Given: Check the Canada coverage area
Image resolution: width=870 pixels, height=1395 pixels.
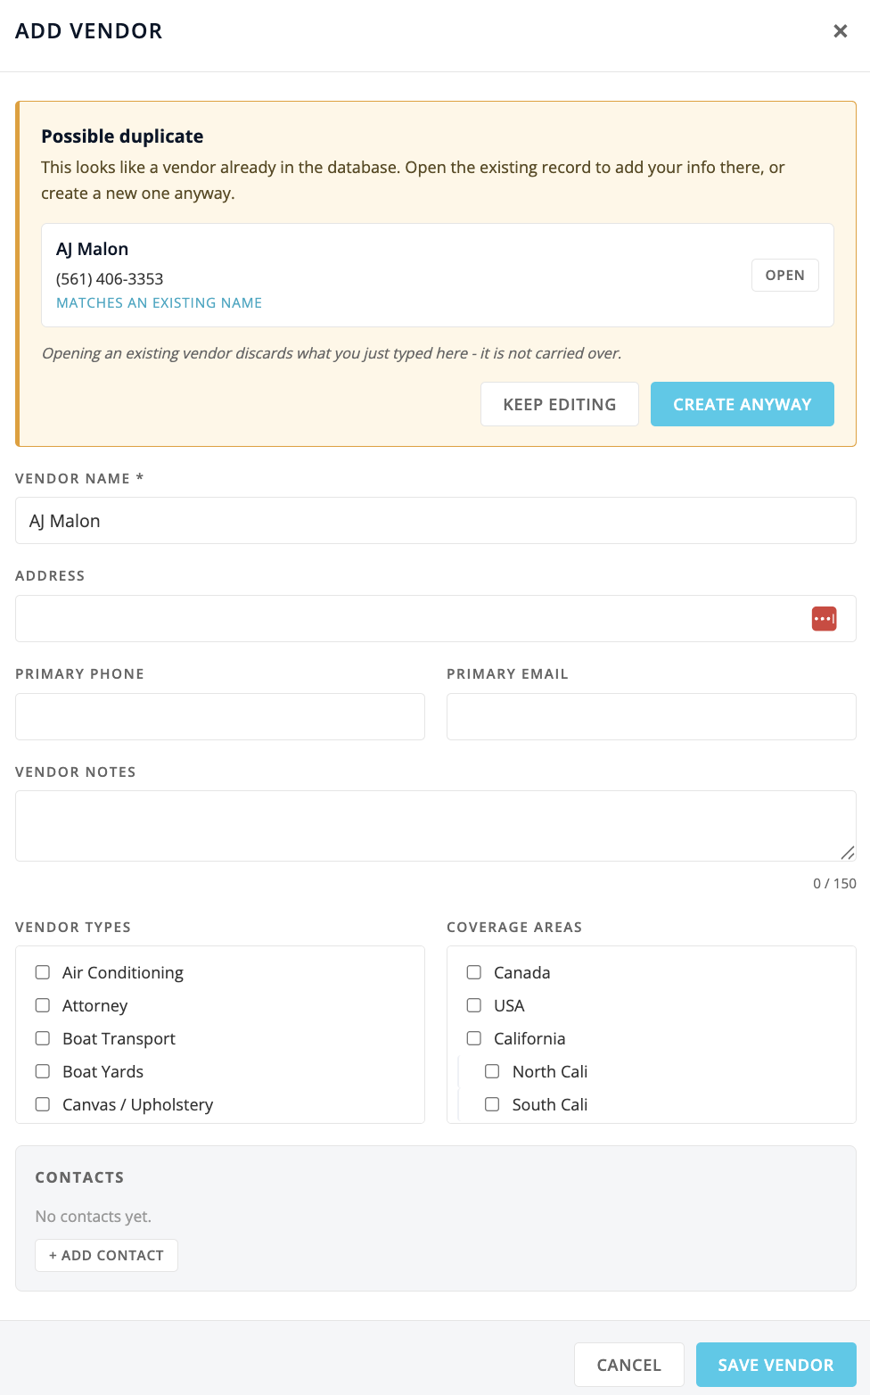Looking at the screenshot, I should [474, 972].
